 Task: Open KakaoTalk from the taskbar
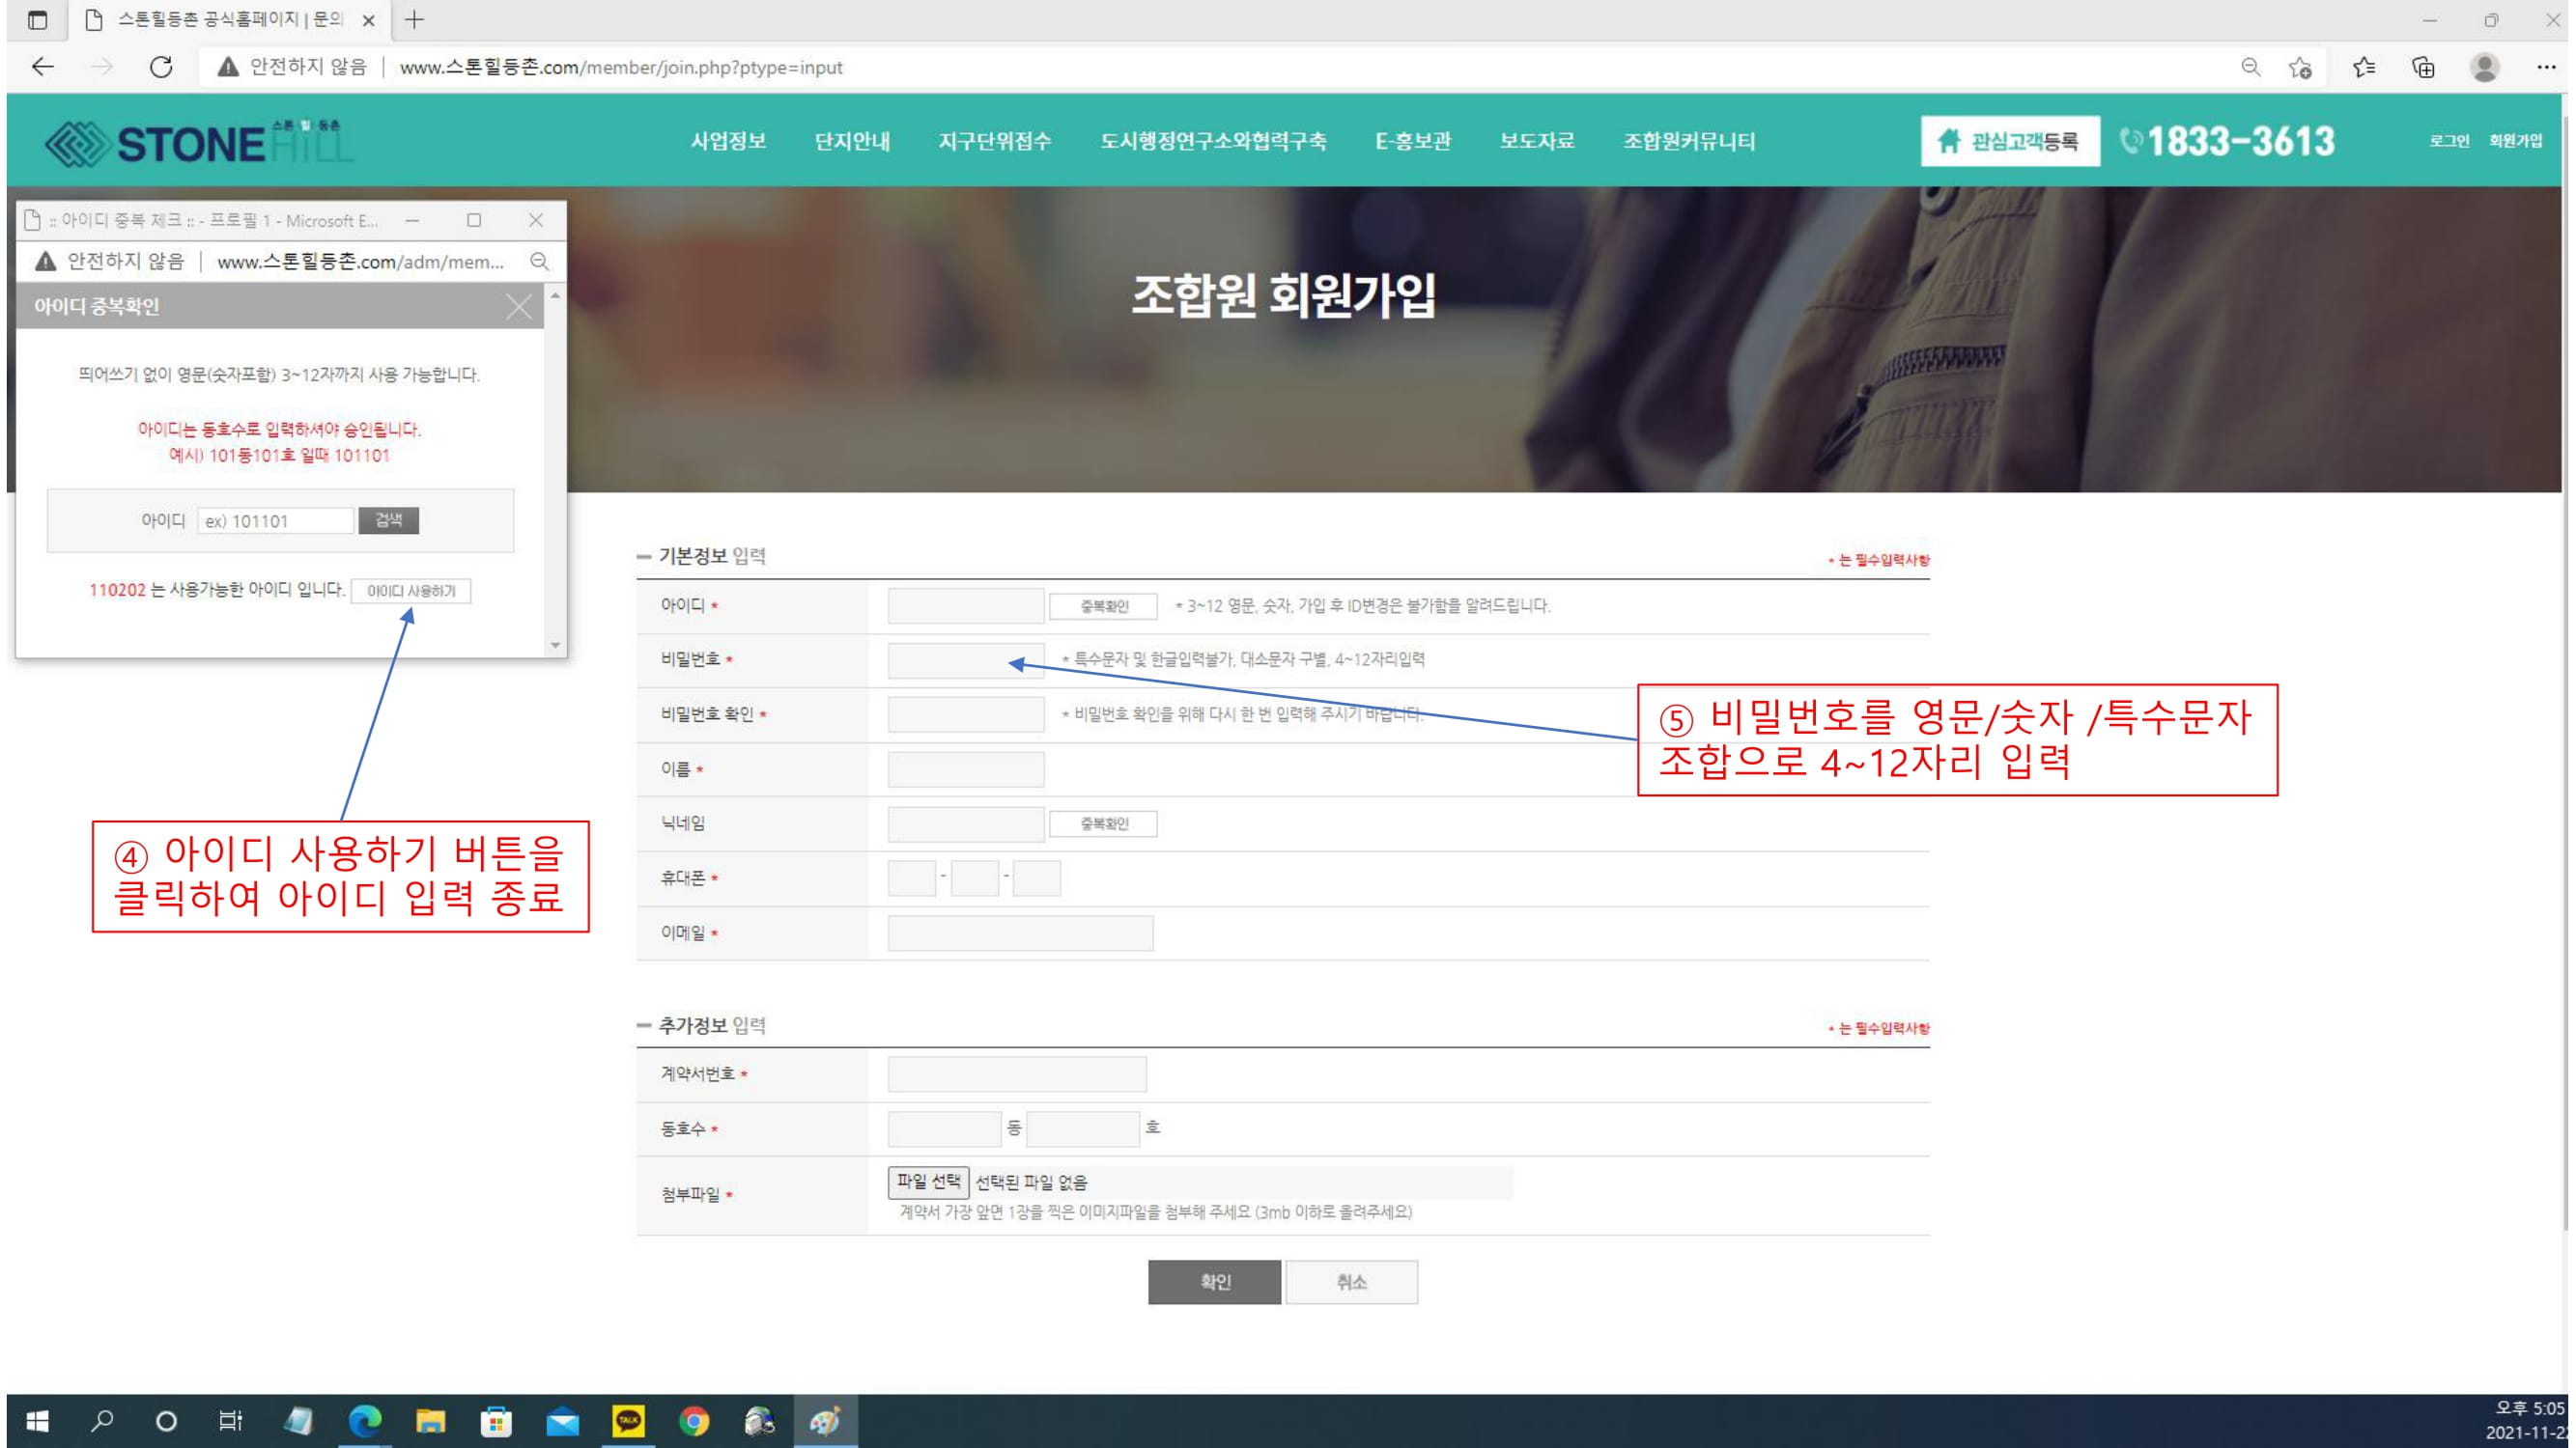pyautogui.click(x=628, y=1420)
